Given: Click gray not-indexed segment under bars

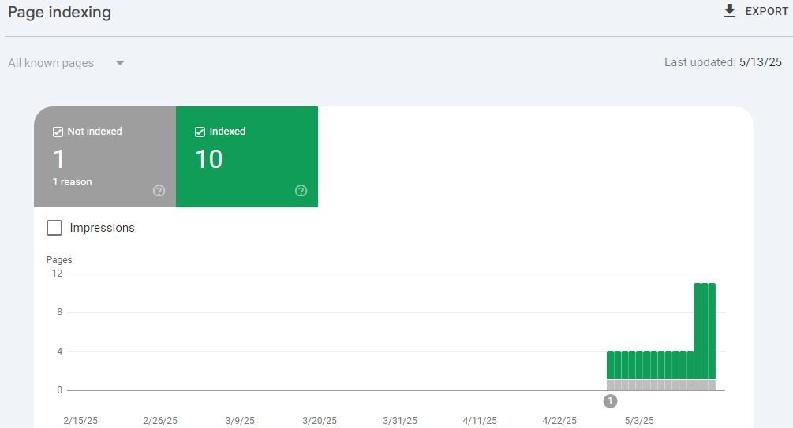Looking at the screenshot, I should (x=661, y=385).
